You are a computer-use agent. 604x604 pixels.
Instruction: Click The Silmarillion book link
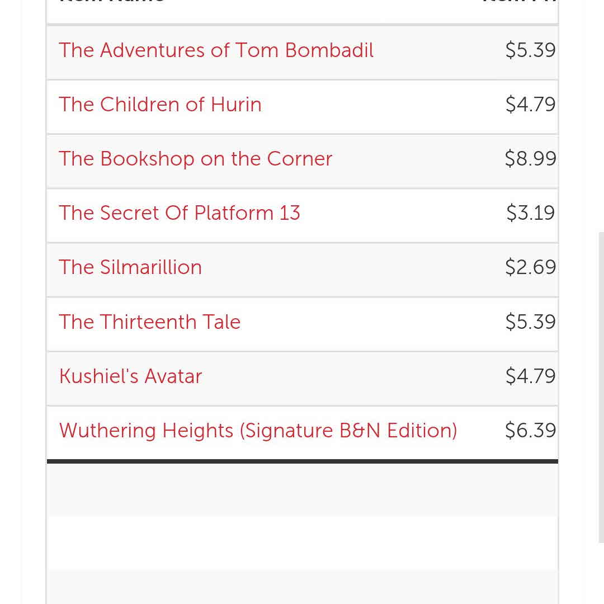pyautogui.click(x=130, y=267)
